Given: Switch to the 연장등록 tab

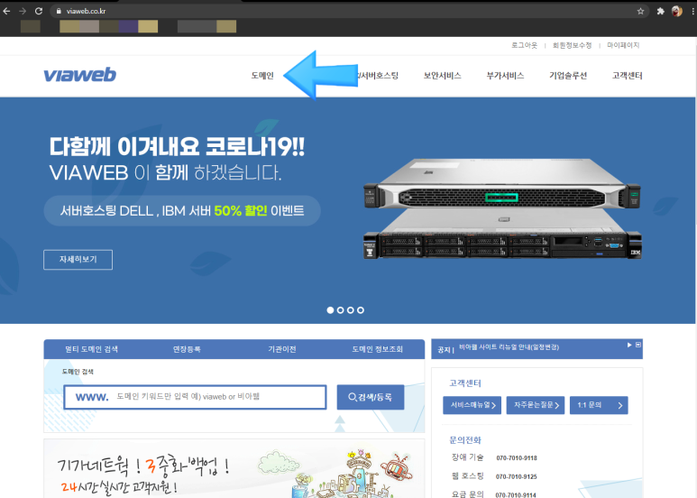Looking at the screenshot, I should (187, 349).
